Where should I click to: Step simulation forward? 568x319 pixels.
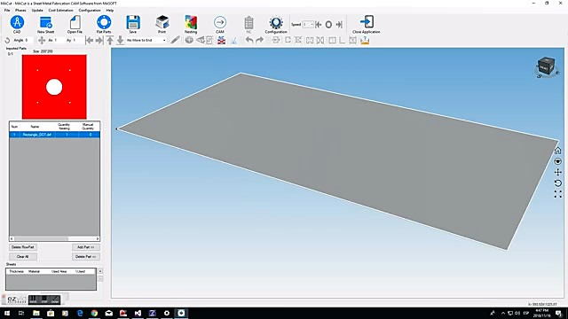coord(339,25)
